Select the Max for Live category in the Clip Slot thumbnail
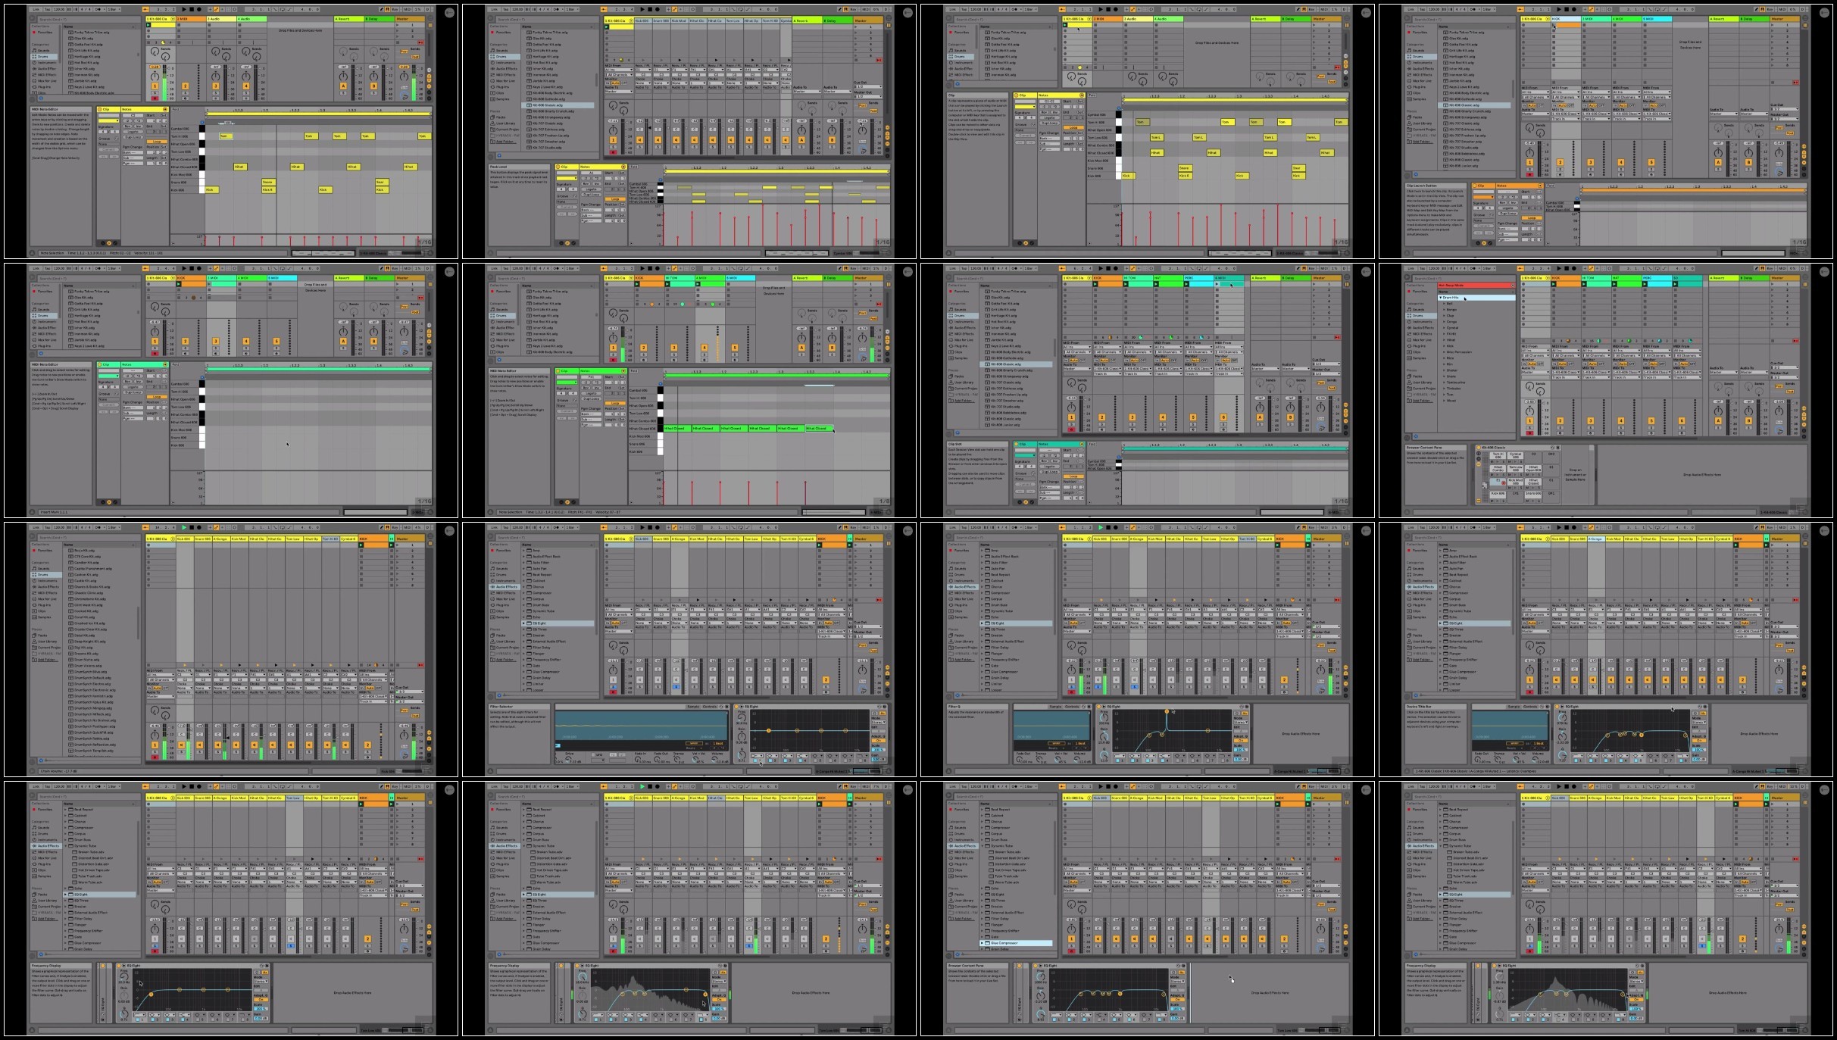Screen dimensions: 1837x1040 pos(961,340)
